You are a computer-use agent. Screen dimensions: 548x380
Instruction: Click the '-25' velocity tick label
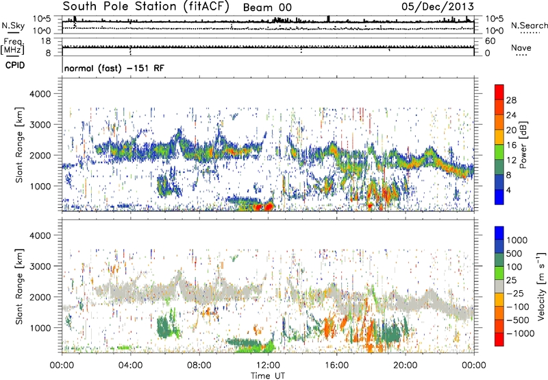pos(516,294)
